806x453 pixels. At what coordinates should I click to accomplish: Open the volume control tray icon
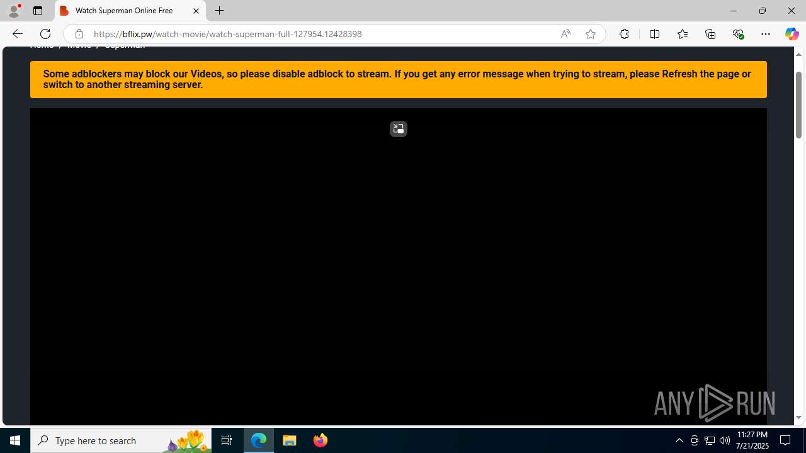click(725, 440)
